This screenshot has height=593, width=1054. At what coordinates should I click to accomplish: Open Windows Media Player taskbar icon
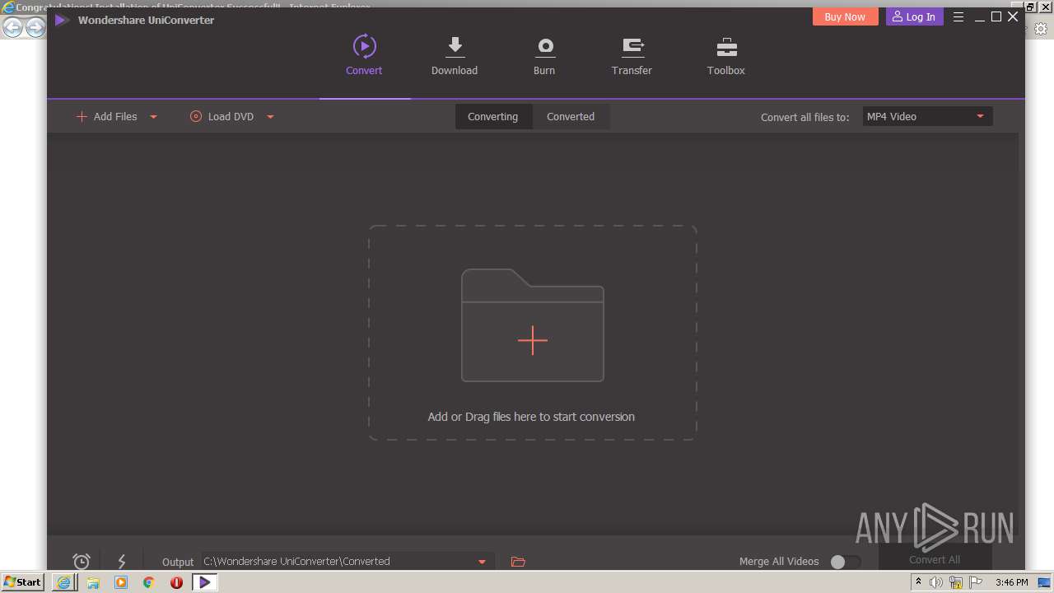click(121, 582)
